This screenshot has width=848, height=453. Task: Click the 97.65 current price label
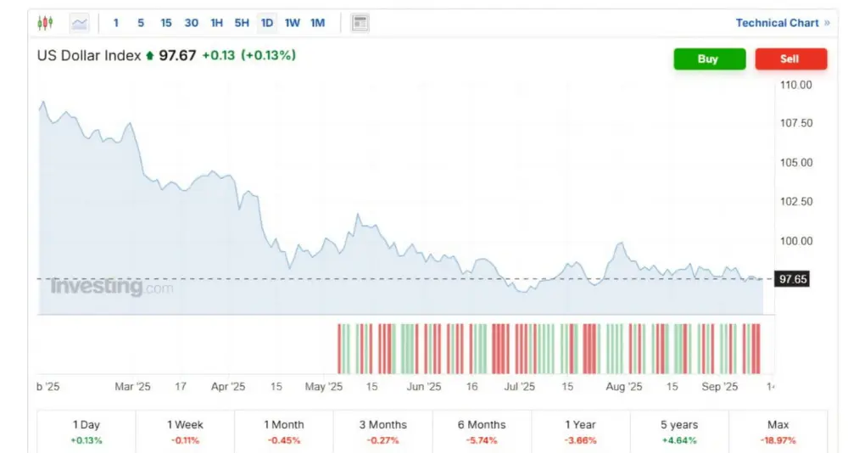click(x=793, y=279)
